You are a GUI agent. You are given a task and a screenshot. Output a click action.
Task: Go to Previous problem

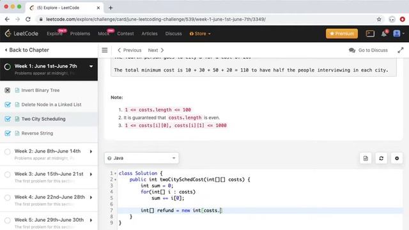pos(129,50)
